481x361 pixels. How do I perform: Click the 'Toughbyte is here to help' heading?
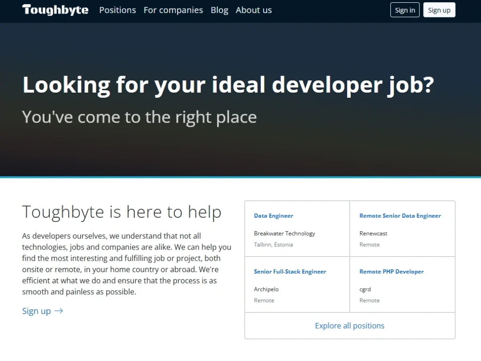(x=122, y=212)
